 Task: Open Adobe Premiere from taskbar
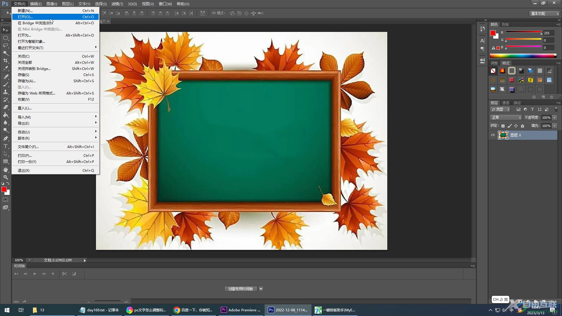[241, 310]
